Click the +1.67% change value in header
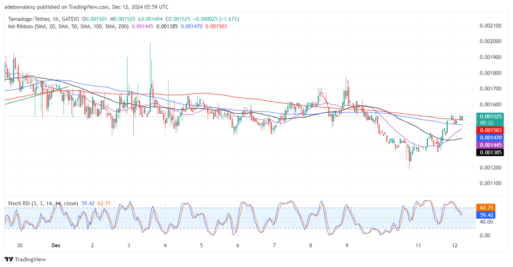The image size is (513, 267). 229,19
